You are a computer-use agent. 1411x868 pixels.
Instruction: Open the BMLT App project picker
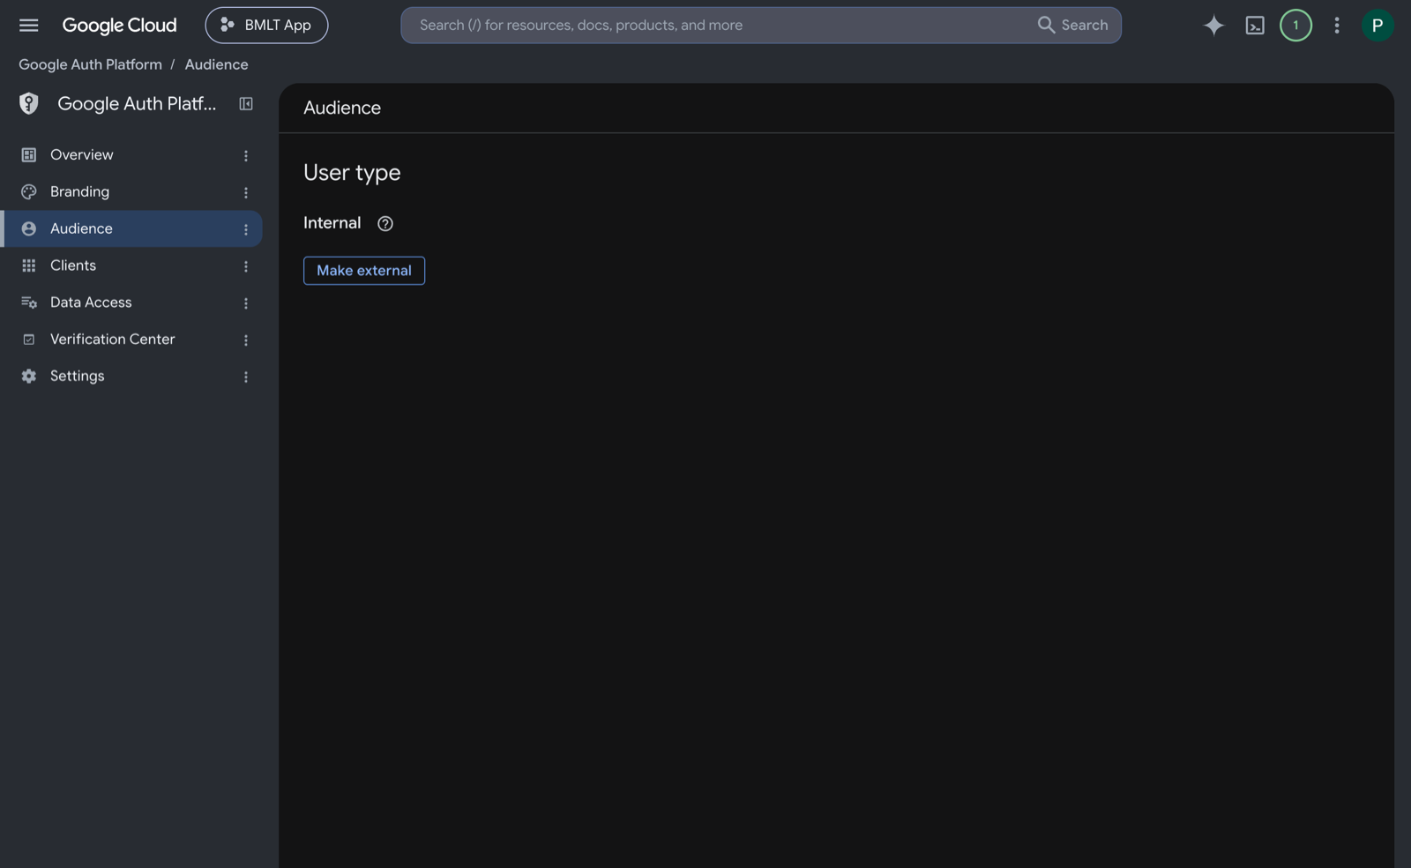[266, 26]
